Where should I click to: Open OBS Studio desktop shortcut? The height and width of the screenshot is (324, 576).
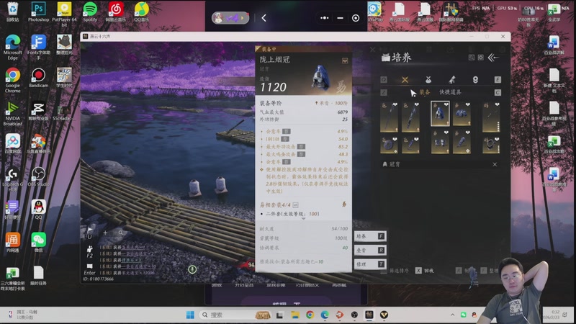pos(38,176)
